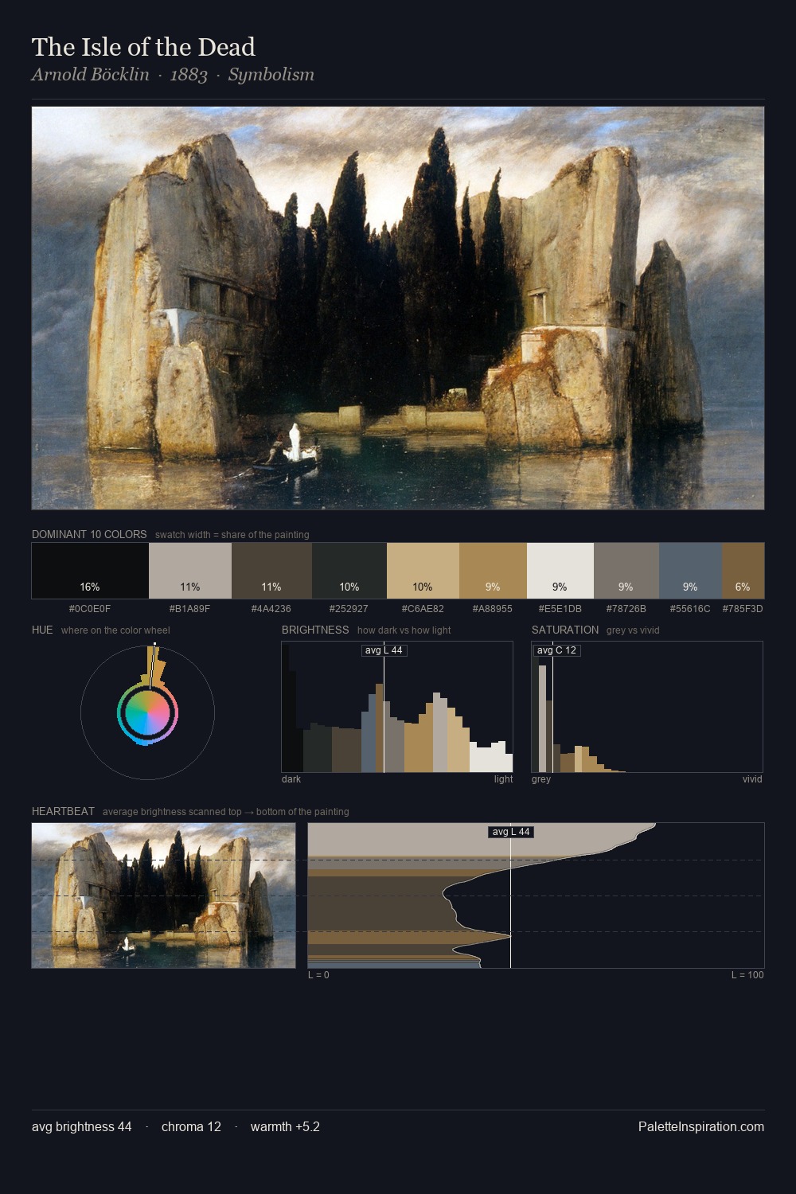Click the subtitle 'Arnold Böcklin · 1883 · Symbolism'
The image size is (796, 1194).
click(x=173, y=75)
